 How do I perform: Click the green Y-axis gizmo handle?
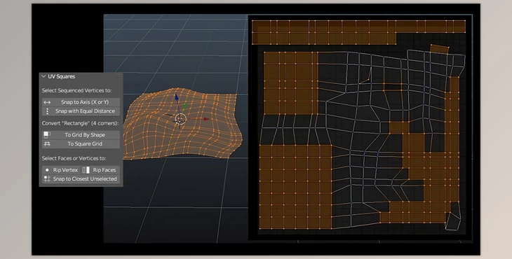(x=185, y=106)
